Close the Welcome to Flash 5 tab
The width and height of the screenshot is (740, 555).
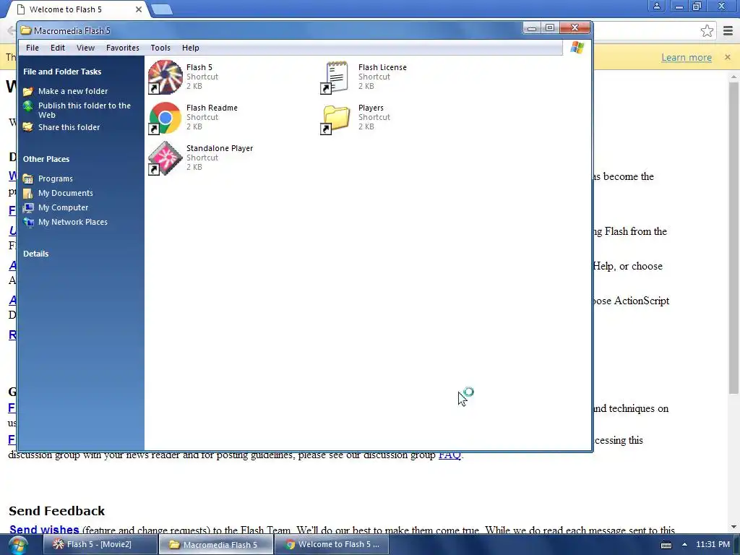139,9
